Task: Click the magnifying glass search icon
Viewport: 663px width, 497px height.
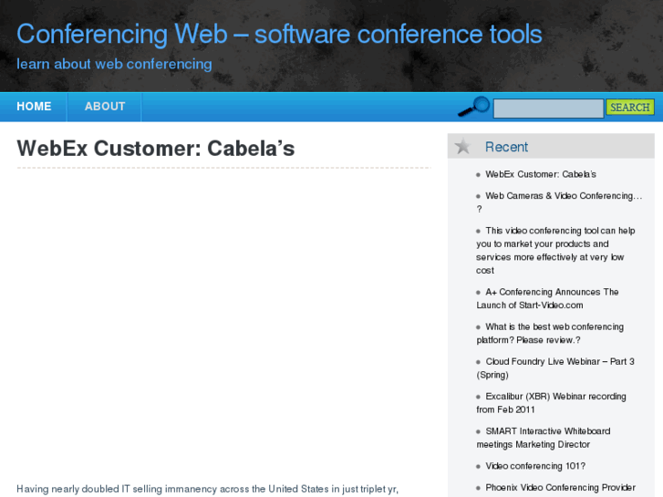Action: 474,107
